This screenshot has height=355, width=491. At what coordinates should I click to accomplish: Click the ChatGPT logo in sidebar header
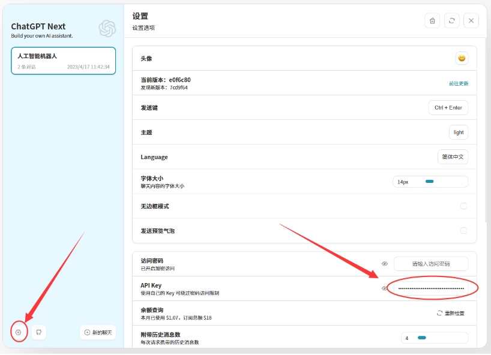pos(107,28)
